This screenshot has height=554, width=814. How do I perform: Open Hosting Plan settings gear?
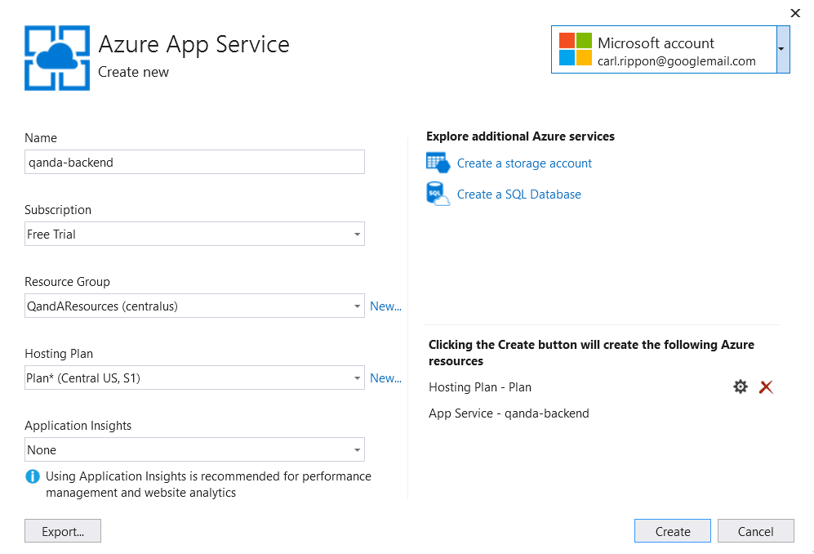click(740, 387)
